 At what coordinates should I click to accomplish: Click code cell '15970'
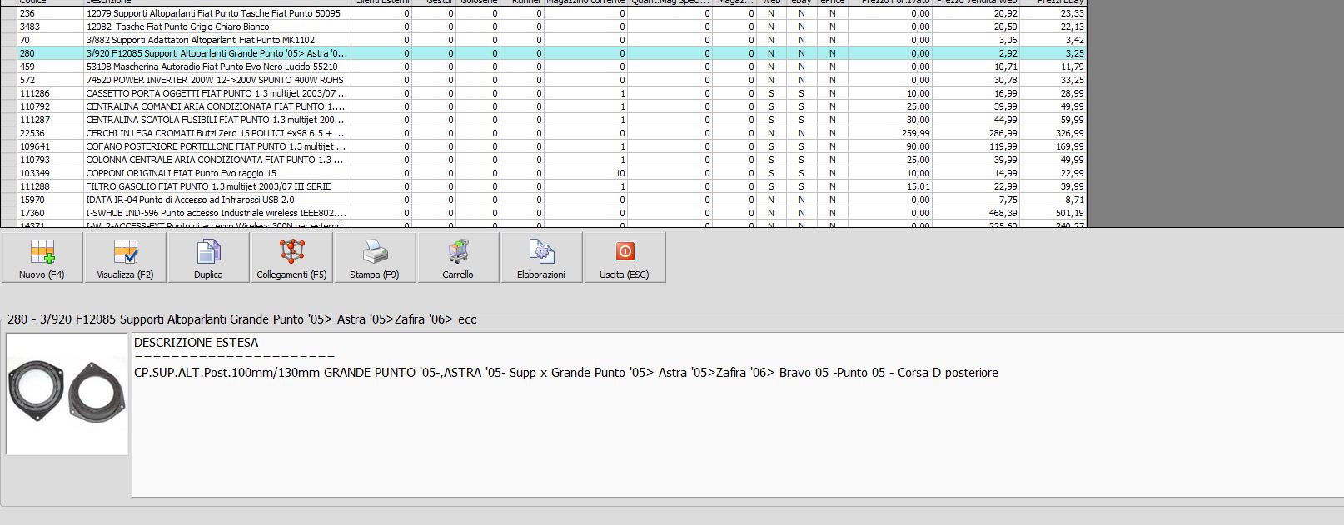[x=51, y=200]
